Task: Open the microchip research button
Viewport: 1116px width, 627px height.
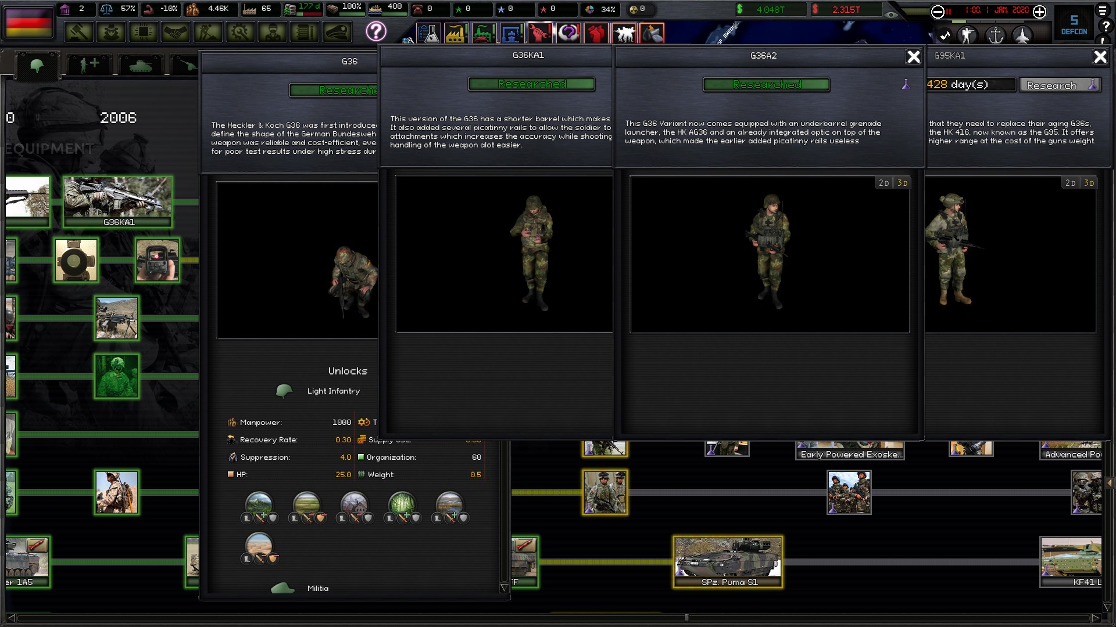Action: point(144,33)
